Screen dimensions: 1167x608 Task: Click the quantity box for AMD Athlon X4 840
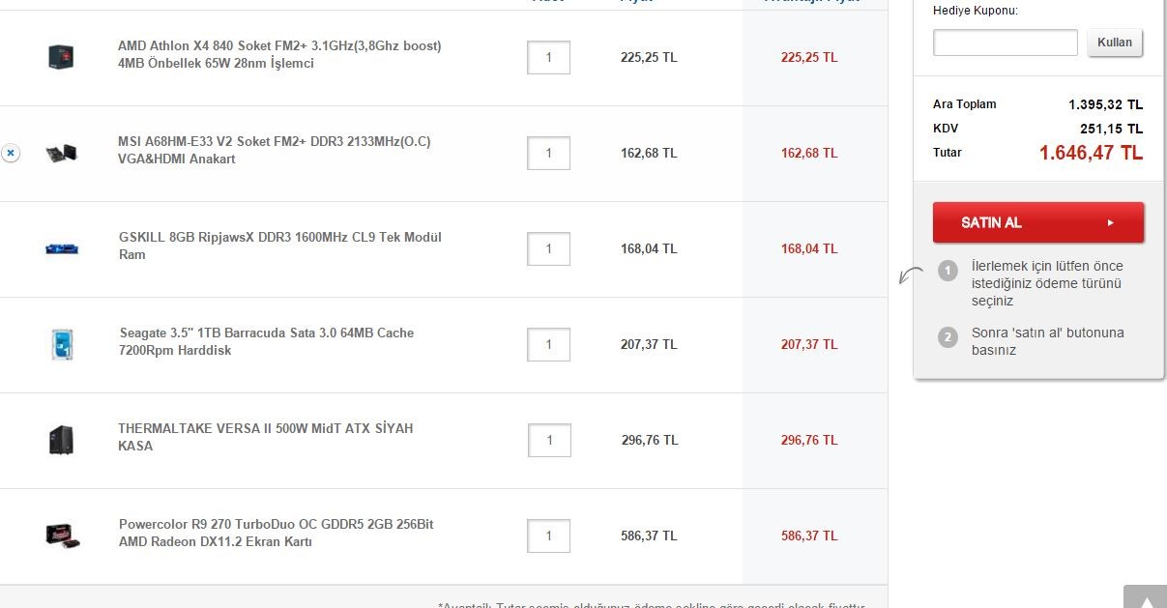548,57
